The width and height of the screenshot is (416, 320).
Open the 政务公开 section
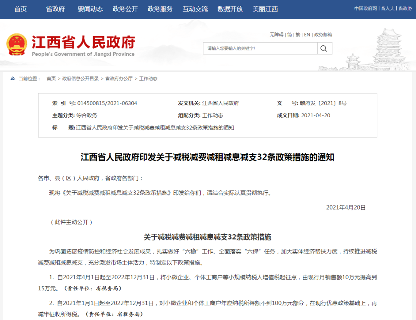click(124, 9)
